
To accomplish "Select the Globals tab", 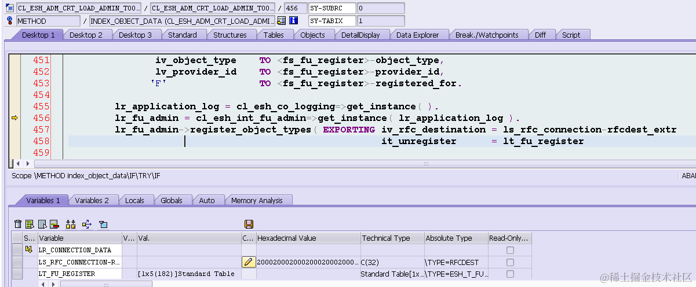I will (x=172, y=200).
